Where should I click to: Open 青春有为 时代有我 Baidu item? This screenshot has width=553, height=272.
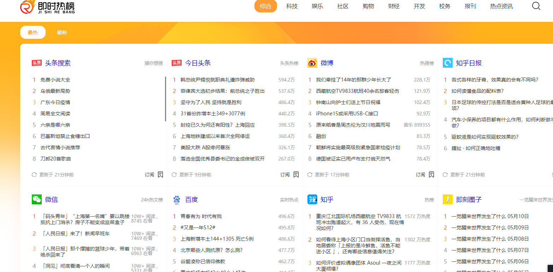201,216
